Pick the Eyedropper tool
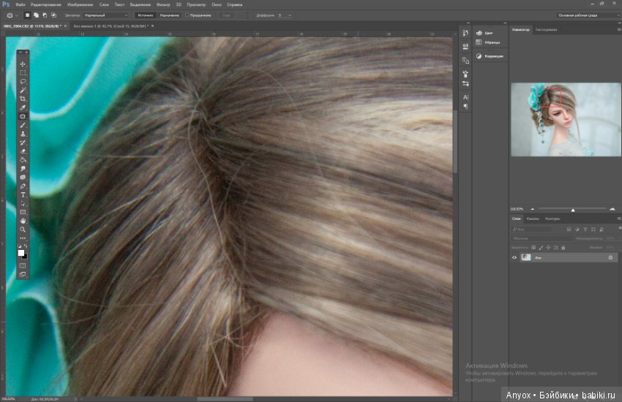Image resolution: width=622 pixels, height=402 pixels. [23, 107]
